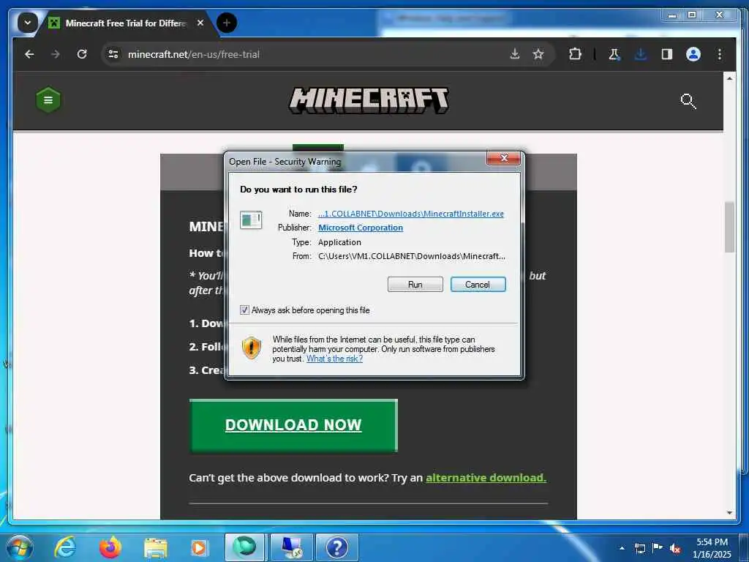Select the Minecraft Free Trial tab

(125, 23)
